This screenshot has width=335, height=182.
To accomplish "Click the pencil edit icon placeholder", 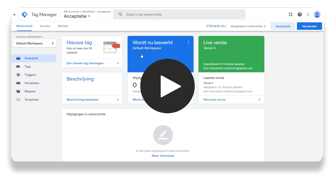I will (x=163, y=135).
